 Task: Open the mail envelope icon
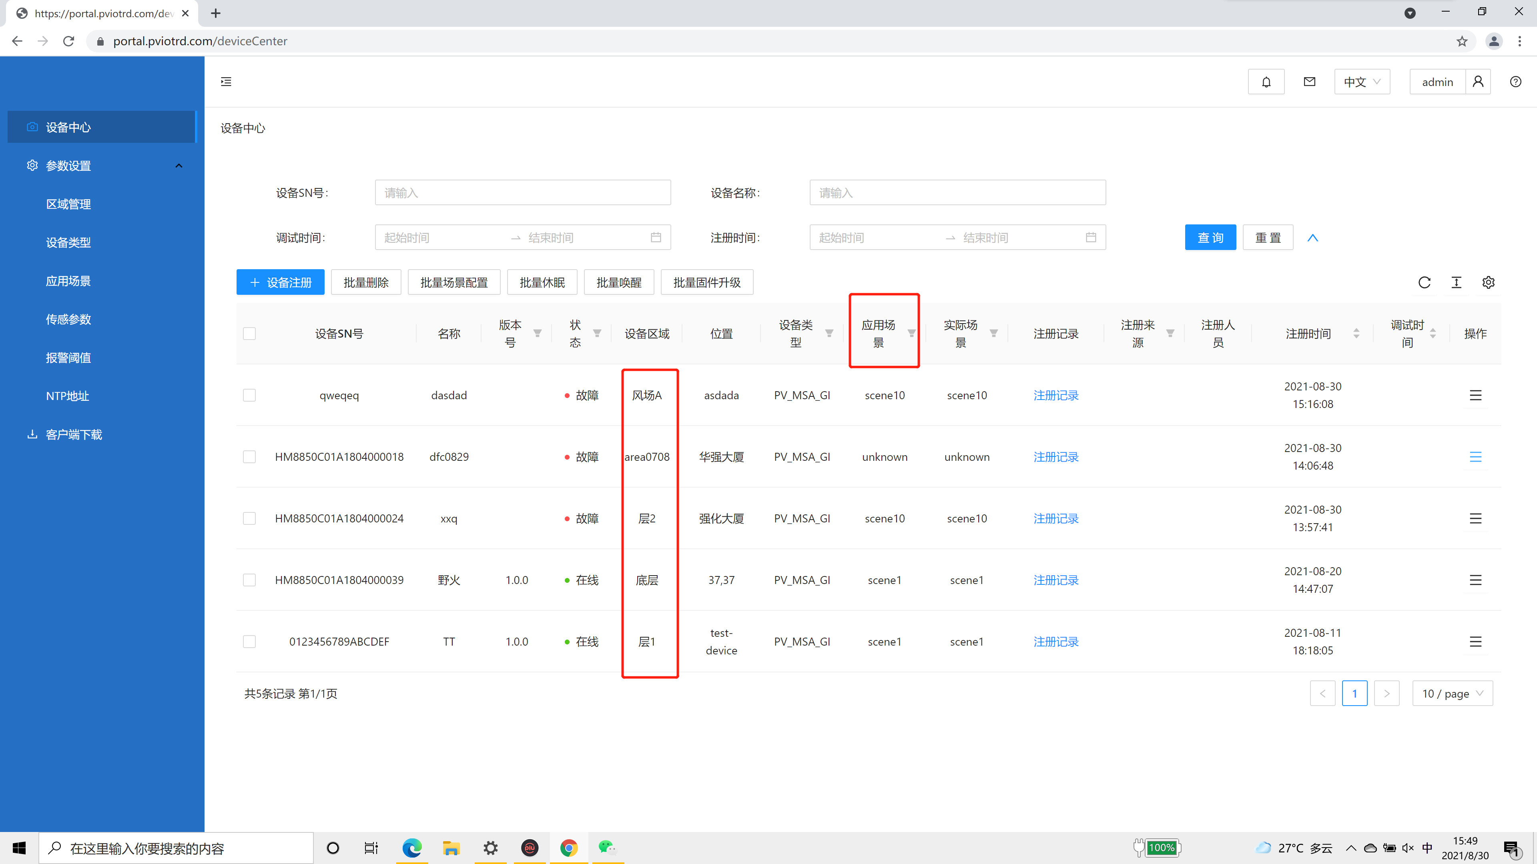tap(1309, 82)
